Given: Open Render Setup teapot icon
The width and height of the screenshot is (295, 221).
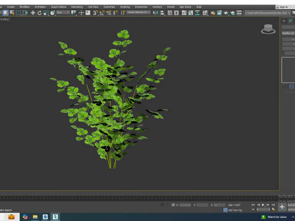Looking at the screenshot, I should (213, 13).
